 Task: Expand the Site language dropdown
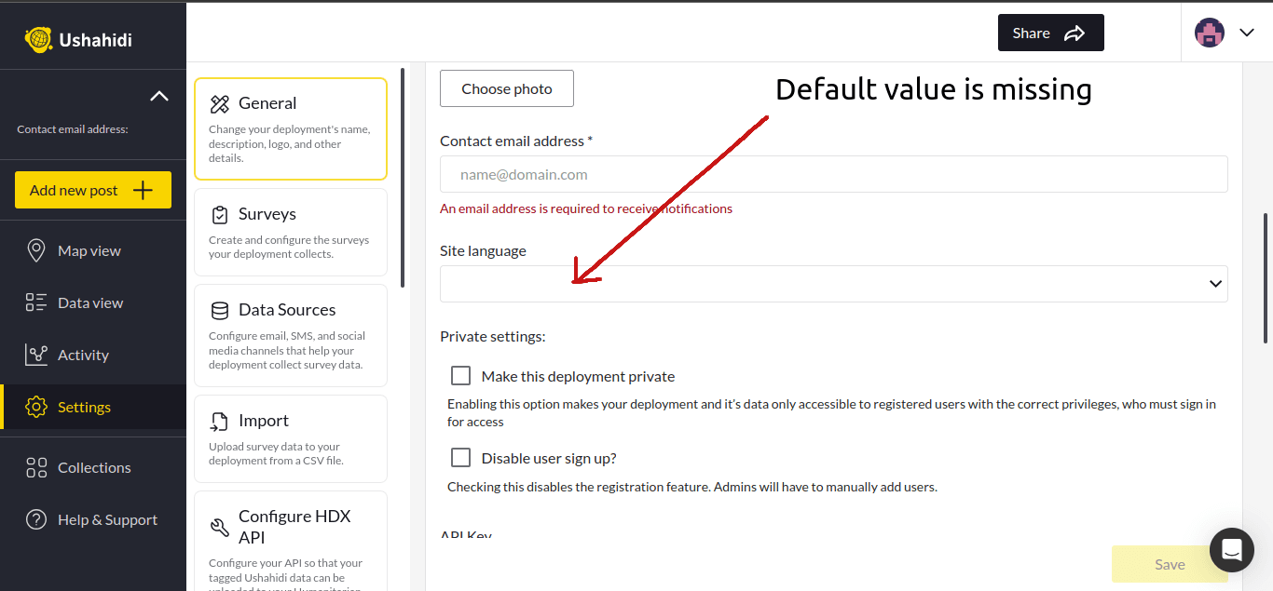click(x=833, y=284)
